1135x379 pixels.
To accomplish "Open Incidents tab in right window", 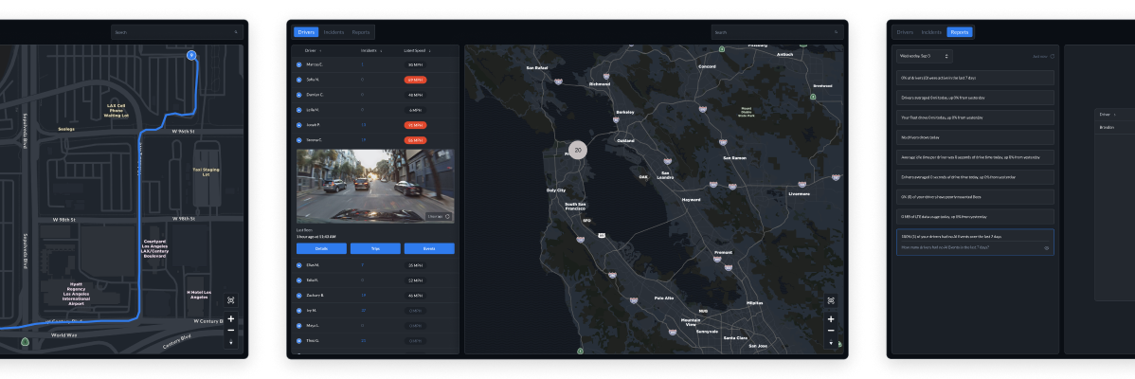I will click(931, 32).
